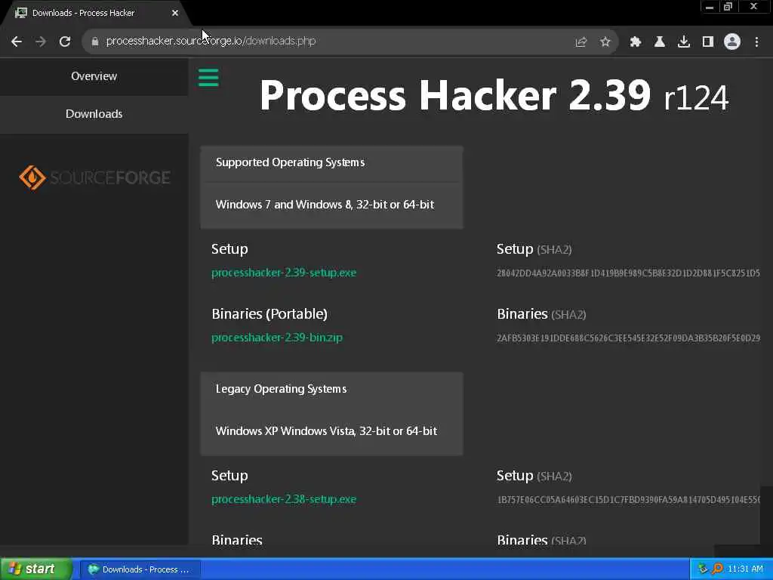Click the magnifier tray icon
Image resolution: width=773 pixels, height=580 pixels.
pos(717,569)
